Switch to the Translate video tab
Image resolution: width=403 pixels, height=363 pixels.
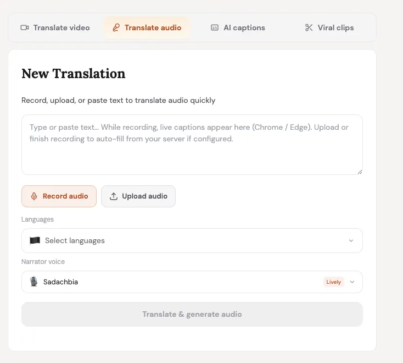click(x=55, y=28)
